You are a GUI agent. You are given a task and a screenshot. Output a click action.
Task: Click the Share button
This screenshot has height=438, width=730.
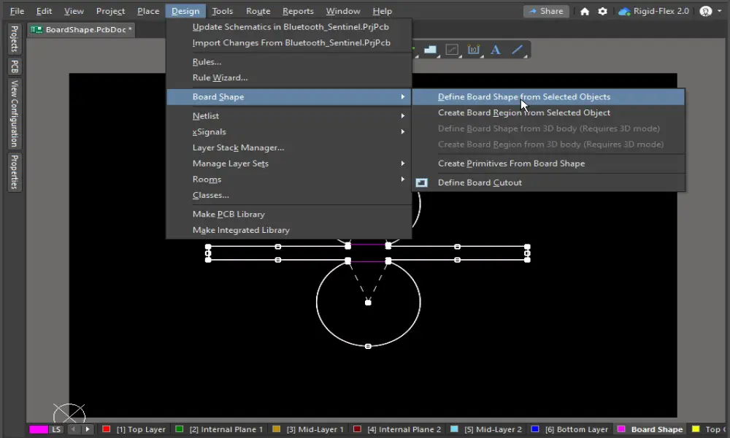click(x=546, y=11)
